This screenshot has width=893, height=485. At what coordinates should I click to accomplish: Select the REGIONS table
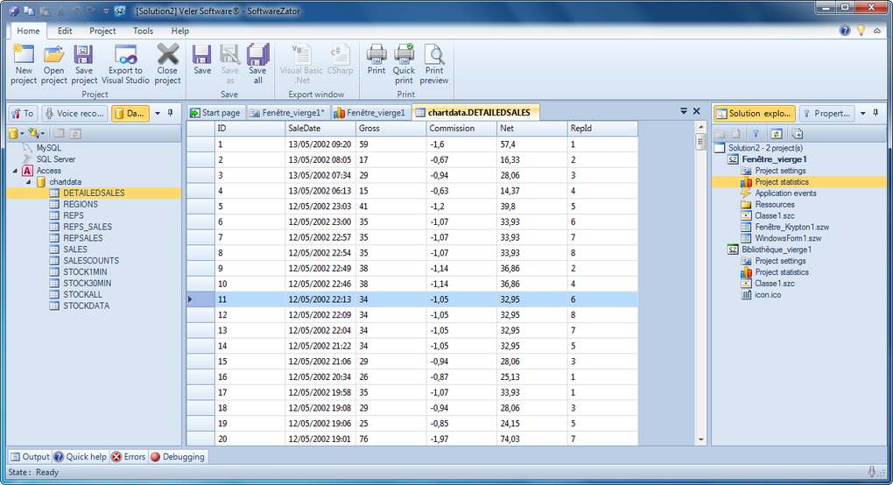(81, 204)
